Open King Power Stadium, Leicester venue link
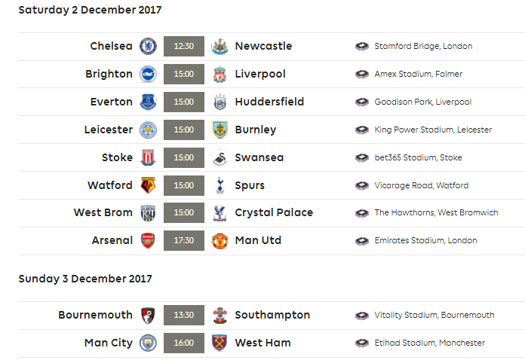 (x=433, y=130)
